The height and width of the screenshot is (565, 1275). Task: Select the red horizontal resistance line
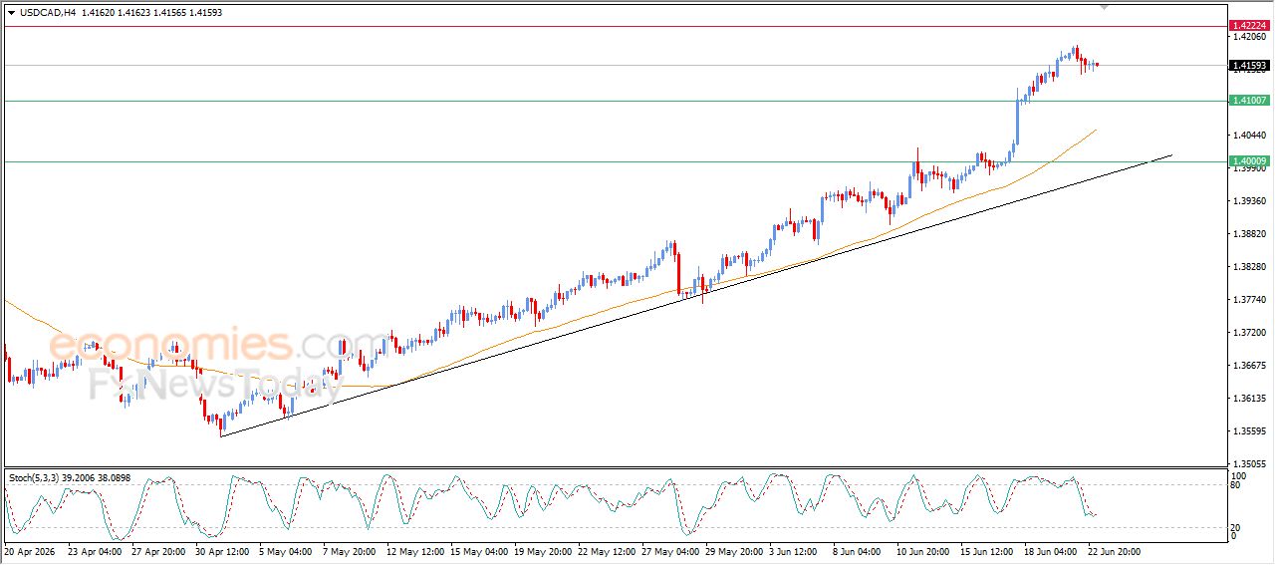coord(615,26)
